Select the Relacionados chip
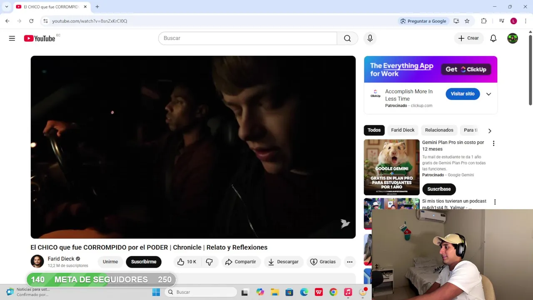The height and width of the screenshot is (300, 533). (439, 130)
